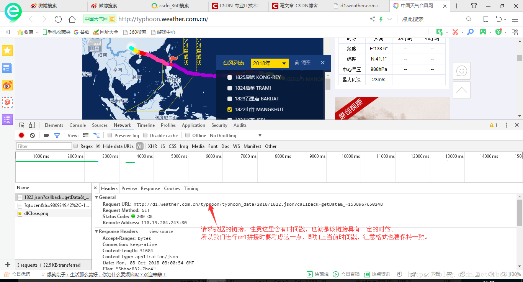The width and height of the screenshot is (523, 282).
Task: Filter requests by XHR type
Action: coord(152,146)
